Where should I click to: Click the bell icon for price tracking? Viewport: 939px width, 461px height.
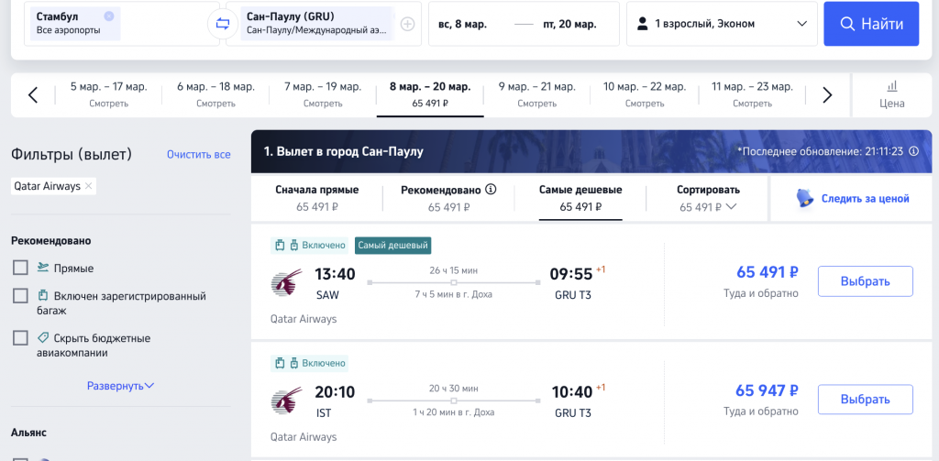pyautogui.click(x=805, y=198)
